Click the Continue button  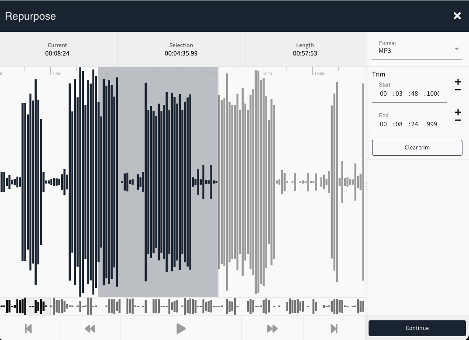(x=417, y=328)
